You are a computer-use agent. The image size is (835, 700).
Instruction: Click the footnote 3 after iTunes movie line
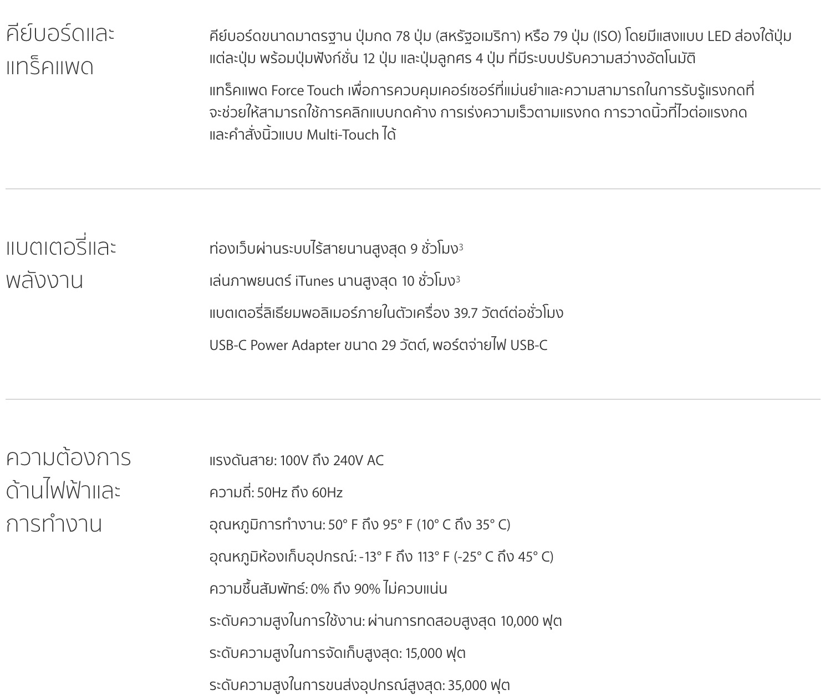(458, 279)
